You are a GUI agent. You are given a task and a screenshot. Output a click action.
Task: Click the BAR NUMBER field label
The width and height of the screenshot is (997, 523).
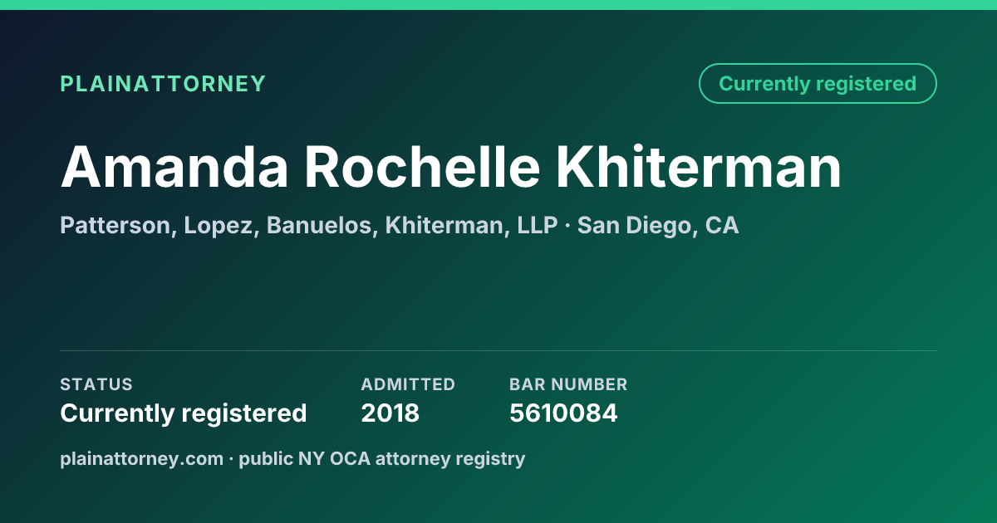click(x=568, y=384)
